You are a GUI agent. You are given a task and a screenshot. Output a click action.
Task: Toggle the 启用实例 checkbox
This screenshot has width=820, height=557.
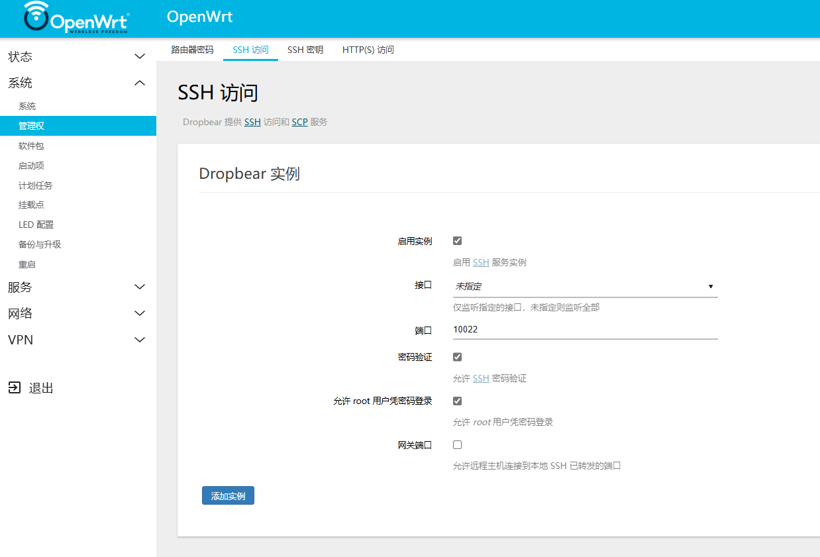coord(457,240)
